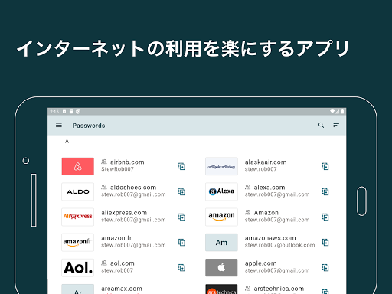Open the alexa.com entry
Image resolution: width=392 pixels, height=294 pixels.
[269, 188]
